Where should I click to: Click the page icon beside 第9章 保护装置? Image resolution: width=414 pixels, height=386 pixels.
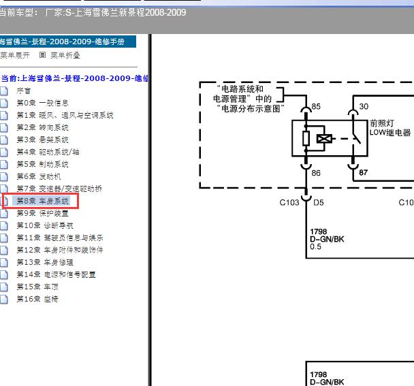coord(3,213)
